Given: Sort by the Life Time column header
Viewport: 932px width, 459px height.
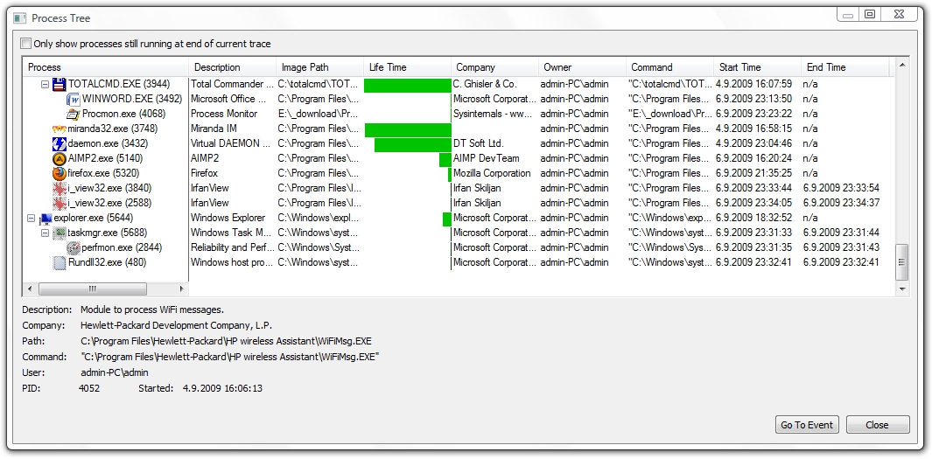Looking at the screenshot, I should tap(407, 67).
